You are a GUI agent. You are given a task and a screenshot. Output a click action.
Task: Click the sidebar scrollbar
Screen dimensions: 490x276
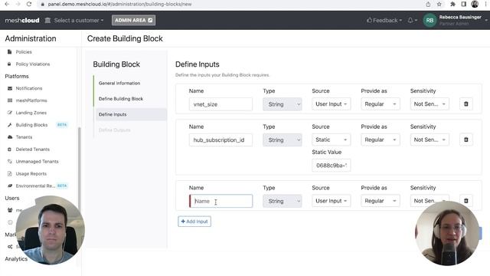[x=79, y=169]
